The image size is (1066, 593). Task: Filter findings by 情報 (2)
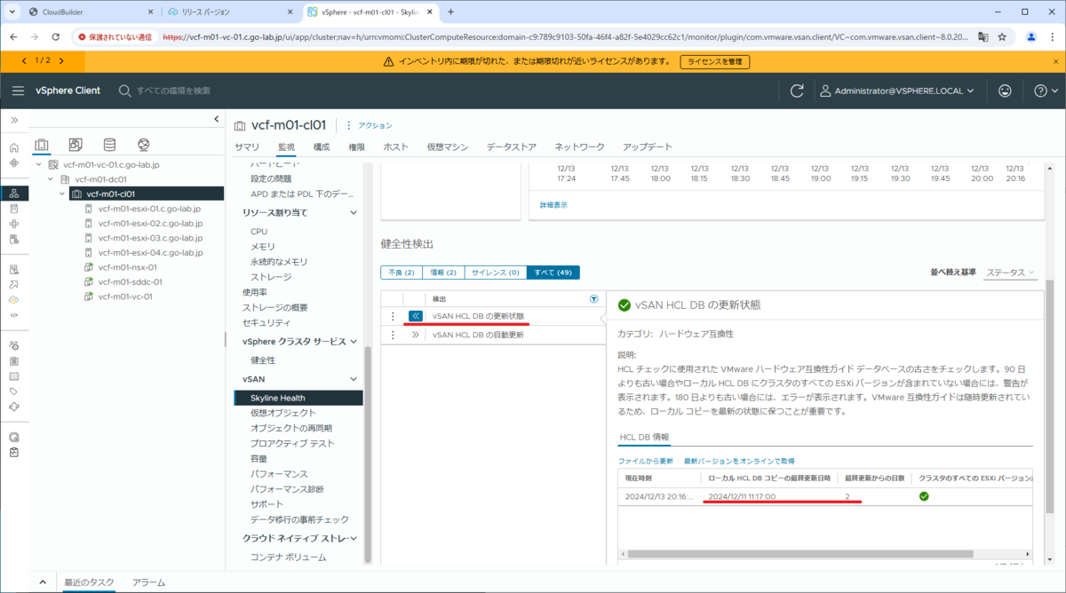click(442, 273)
